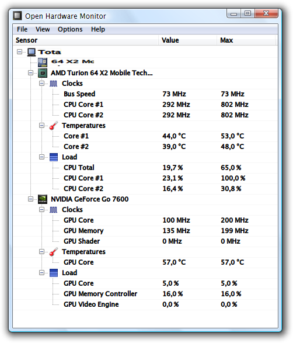Viewport: 293px width, 343px height.
Task: Click the NVIDIA GPU icon
Action: point(43,199)
